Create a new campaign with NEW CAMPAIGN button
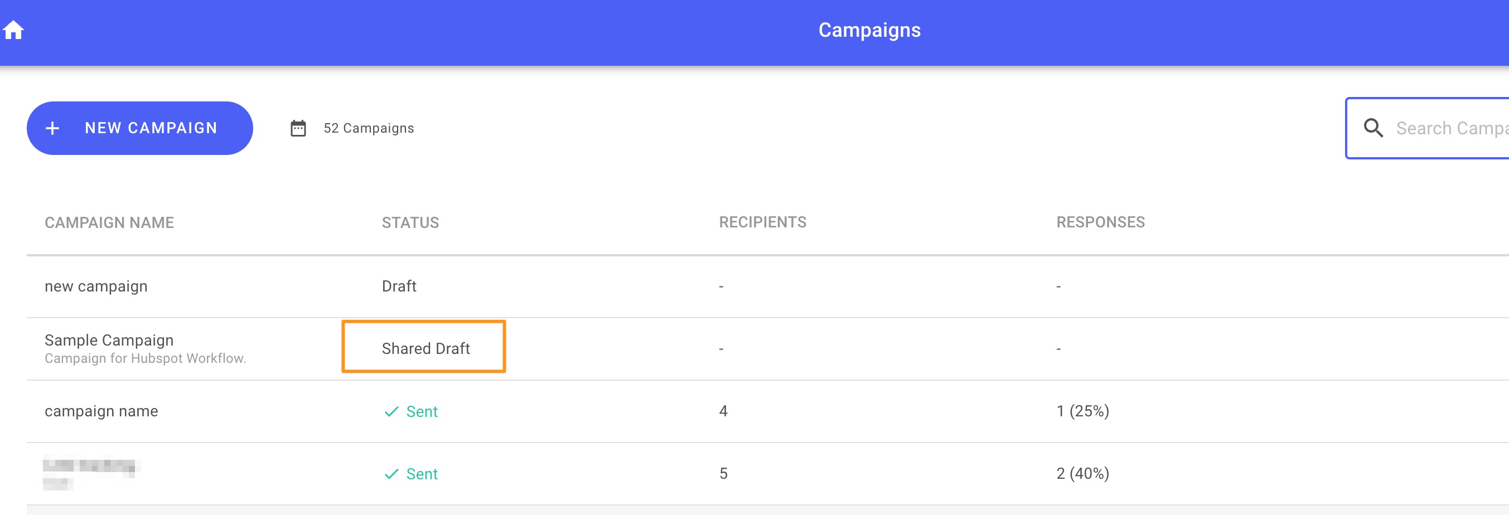Viewport: 1509px width, 515px height. point(140,128)
